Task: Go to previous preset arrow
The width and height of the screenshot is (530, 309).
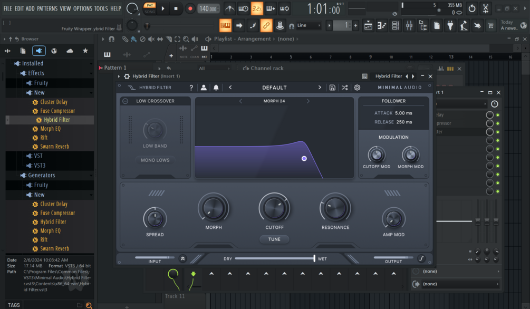Action: 230,88
